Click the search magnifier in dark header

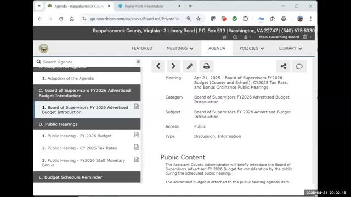tap(235, 37)
